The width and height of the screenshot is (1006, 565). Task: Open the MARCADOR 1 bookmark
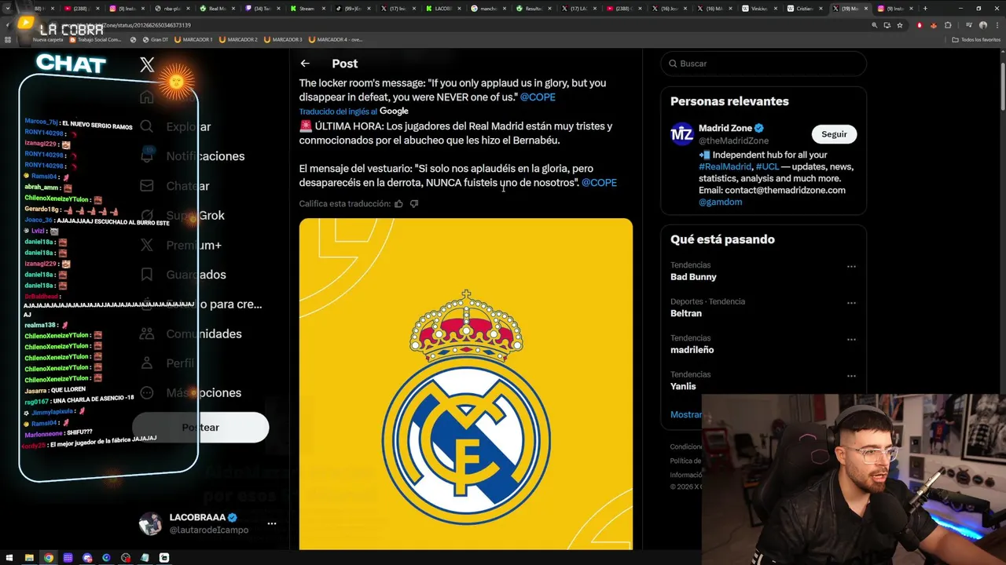click(x=193, y=39)
